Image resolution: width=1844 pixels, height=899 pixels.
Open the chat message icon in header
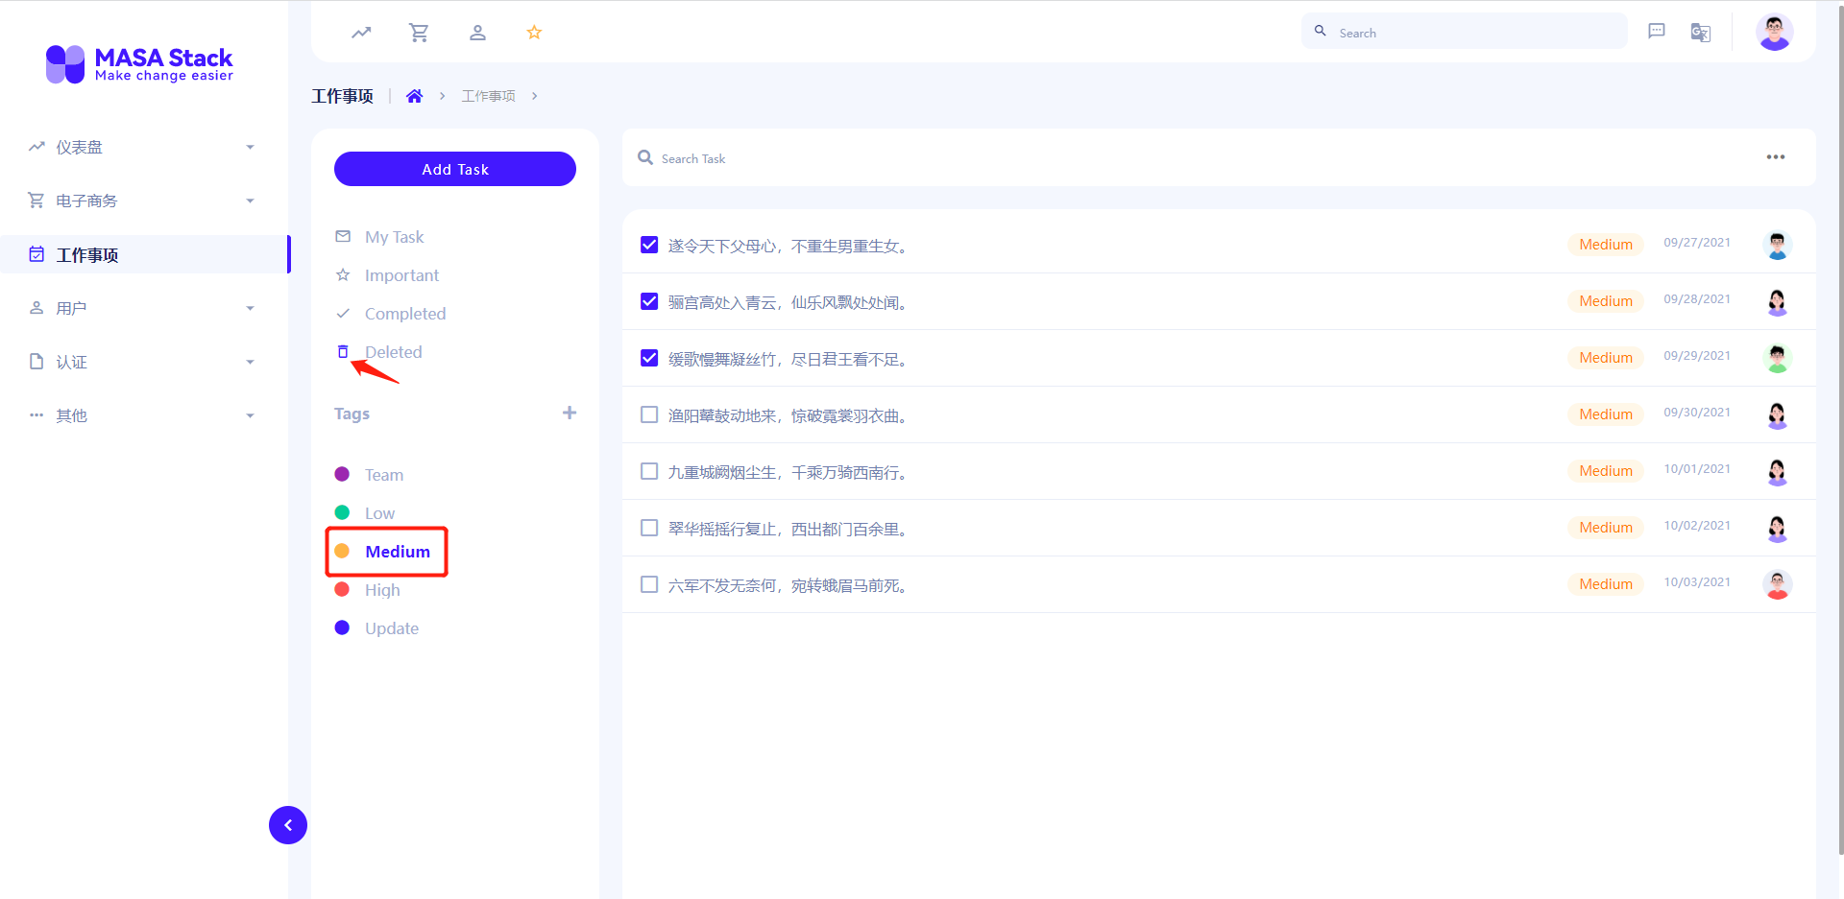tap(1657, 32)
